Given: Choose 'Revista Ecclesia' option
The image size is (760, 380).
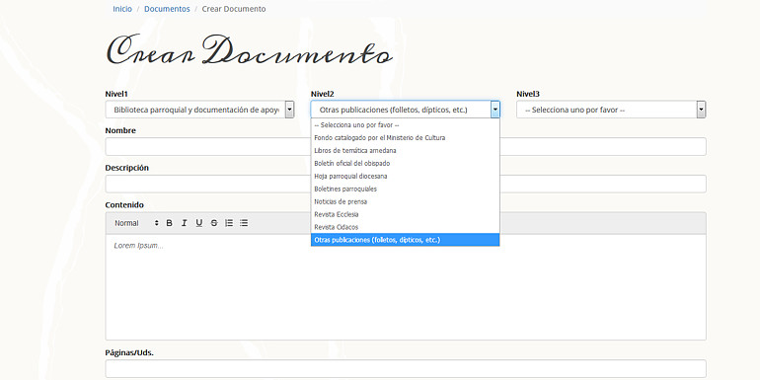Looking at the screenshot, I should coord(406,214).
